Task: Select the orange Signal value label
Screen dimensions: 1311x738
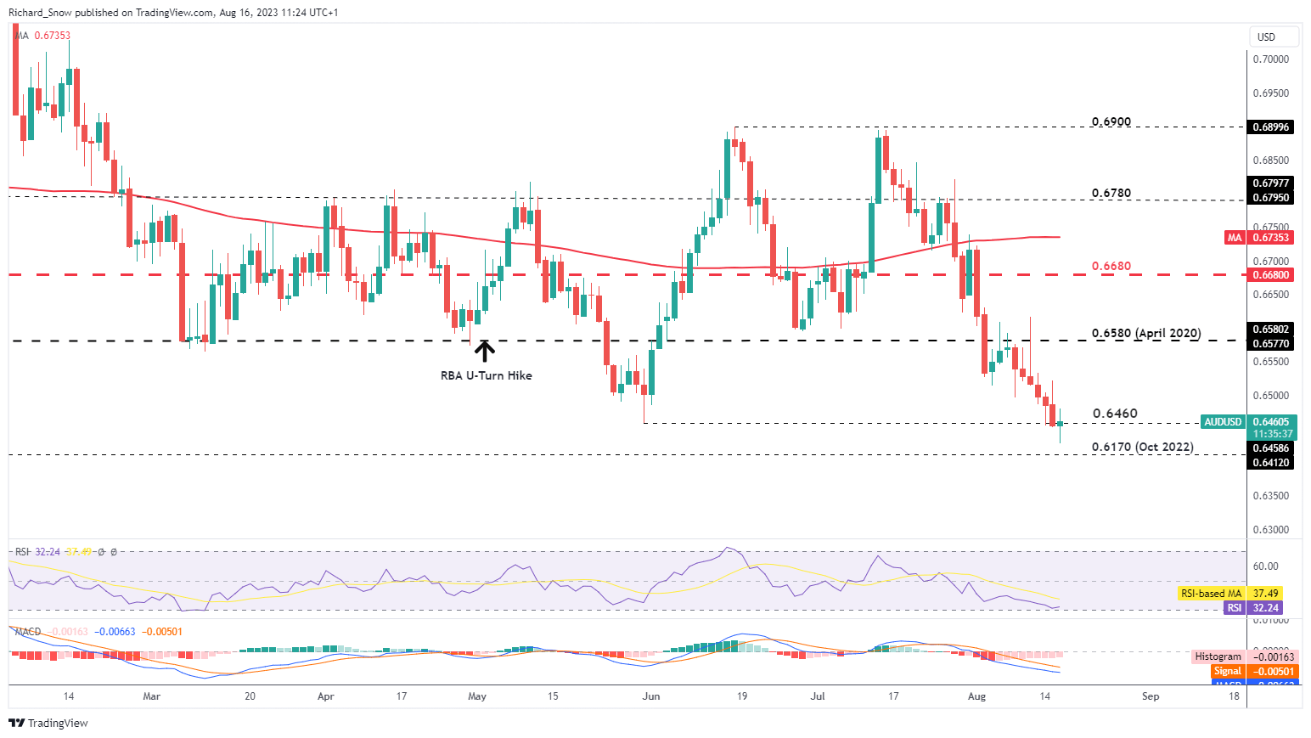Action: pos(1255,671)
